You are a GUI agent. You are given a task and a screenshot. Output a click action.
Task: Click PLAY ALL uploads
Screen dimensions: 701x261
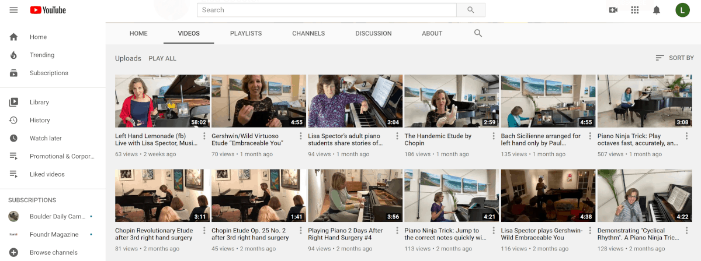click(x=162, y=59)
